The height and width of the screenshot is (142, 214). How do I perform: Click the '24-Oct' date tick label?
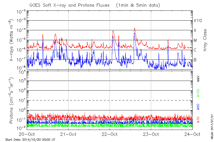point(192,134)
